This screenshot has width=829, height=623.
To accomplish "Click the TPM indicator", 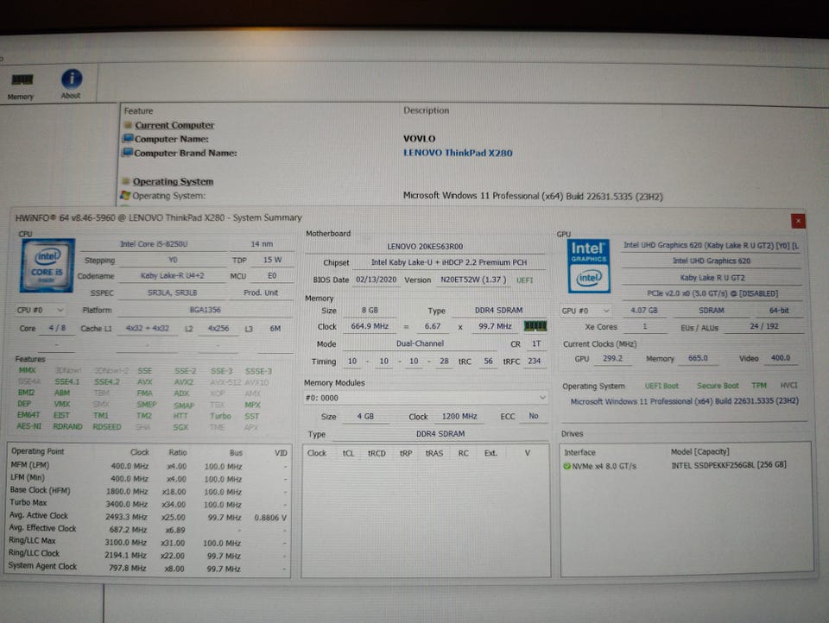I will click(759, 385).
